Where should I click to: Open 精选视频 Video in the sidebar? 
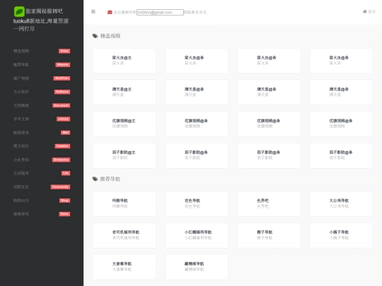pos(42,51)
